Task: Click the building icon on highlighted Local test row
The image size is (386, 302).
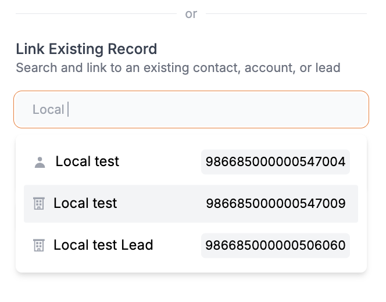Action: coord(39,203)
